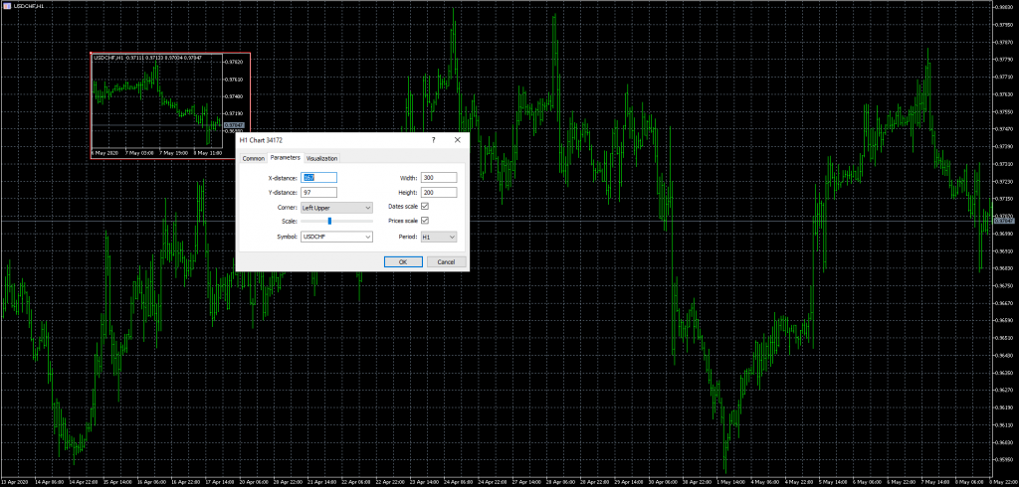This screenshot has width=1019, height=487.
Task: Toggle the Prices scale checkbox
Action: [x=425, y=221]
